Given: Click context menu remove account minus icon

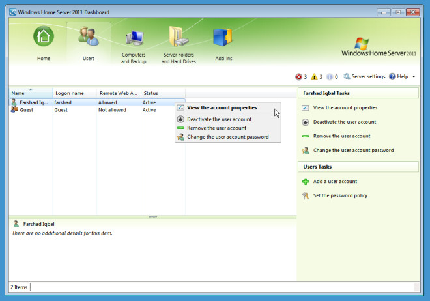Looking at the screenshot, I should pos(180,128).
